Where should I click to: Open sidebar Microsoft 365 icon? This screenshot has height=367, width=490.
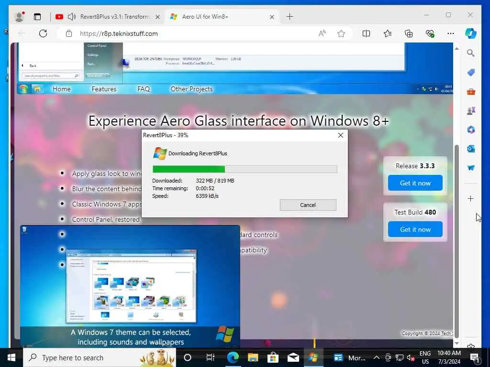tap(471, 130)
